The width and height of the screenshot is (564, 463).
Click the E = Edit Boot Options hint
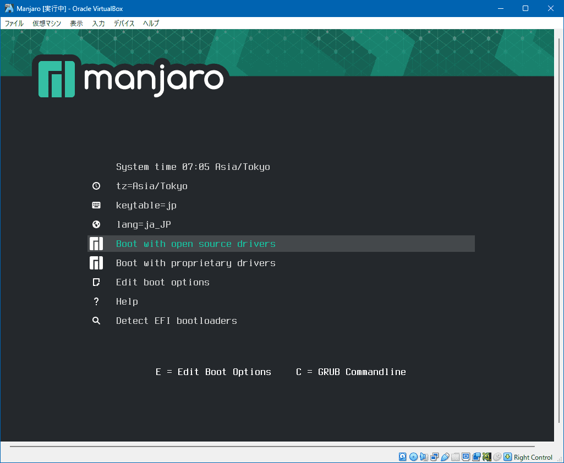pyautogui.click(x=213, y=372)
